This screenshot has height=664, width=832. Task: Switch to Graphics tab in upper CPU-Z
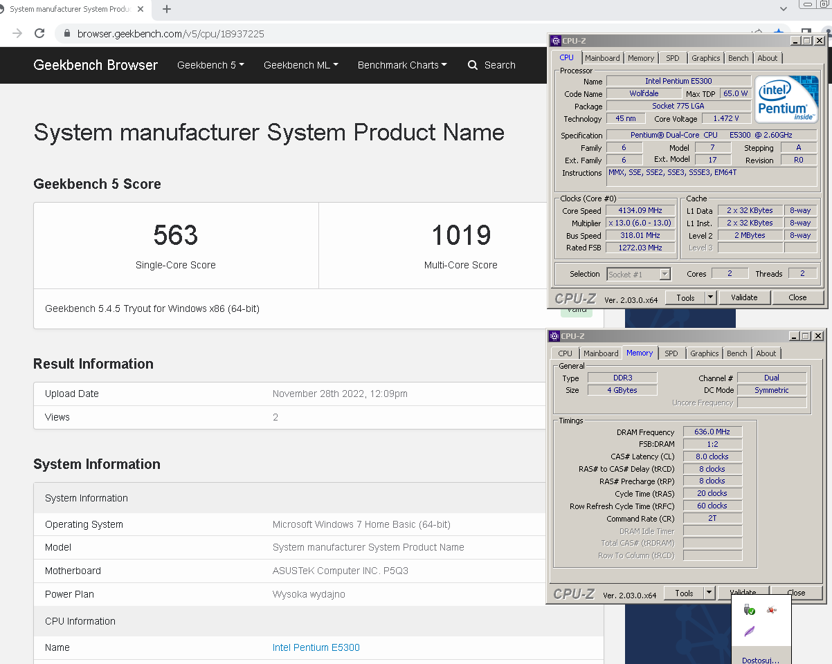coord(705,58)
